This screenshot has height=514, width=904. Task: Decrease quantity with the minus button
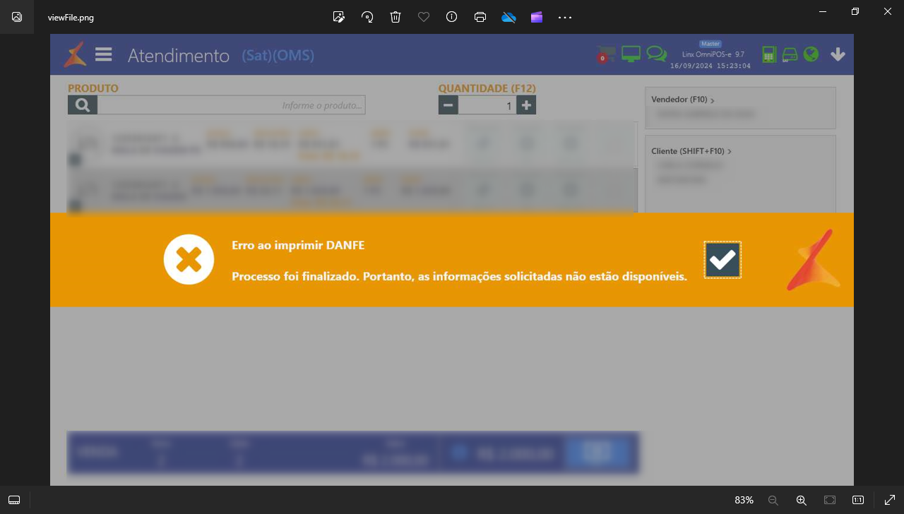click(x=448, y=105)
